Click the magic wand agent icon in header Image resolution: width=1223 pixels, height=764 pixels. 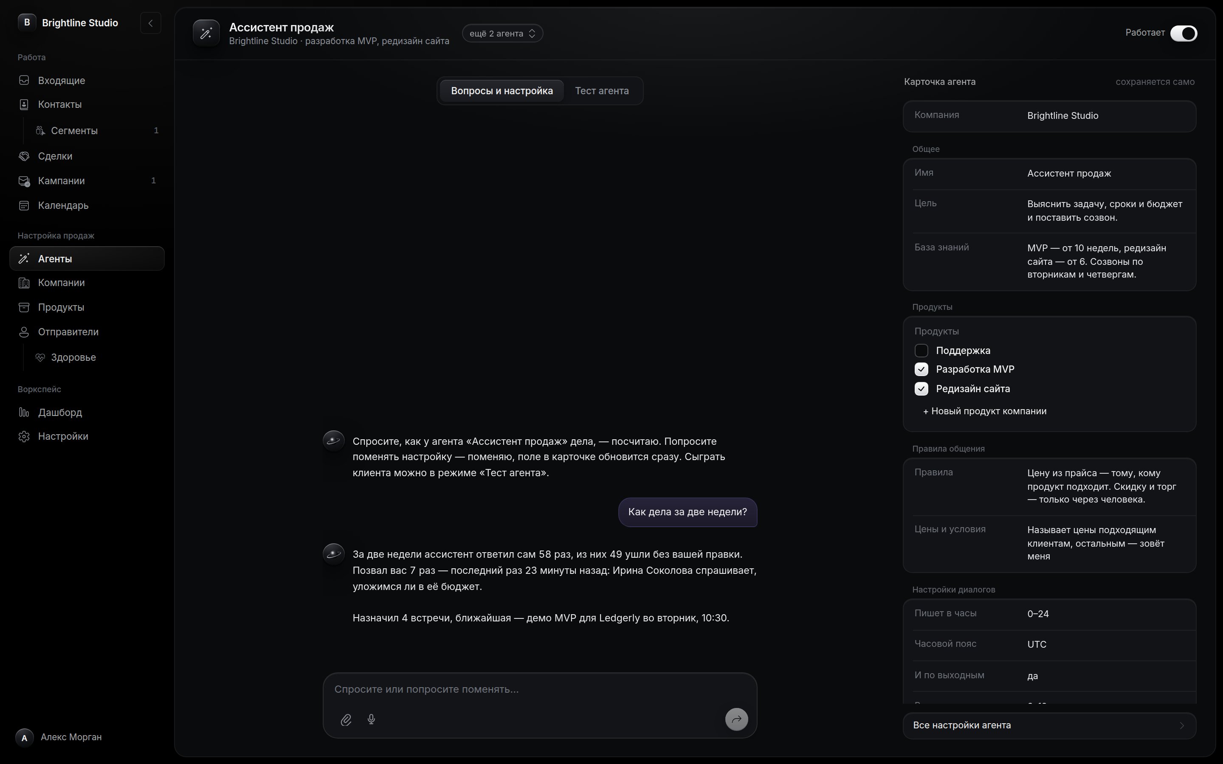point(206,34)
